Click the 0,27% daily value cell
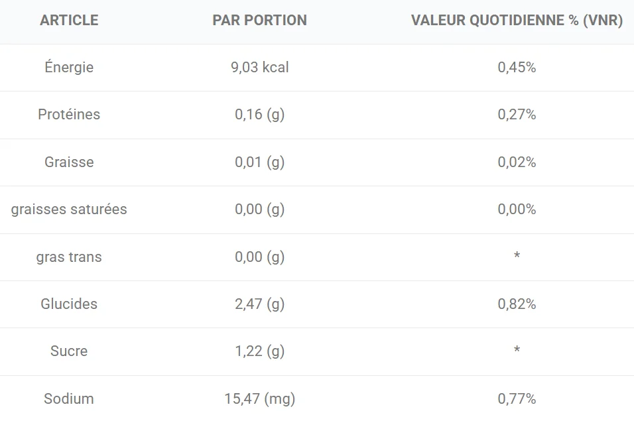Image resolution: width=634 pixels, height=421 pixels. click(517, 115)
